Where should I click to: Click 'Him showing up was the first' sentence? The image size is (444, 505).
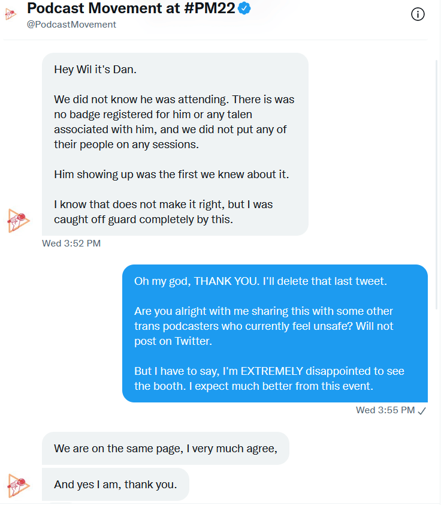(164, 175)
